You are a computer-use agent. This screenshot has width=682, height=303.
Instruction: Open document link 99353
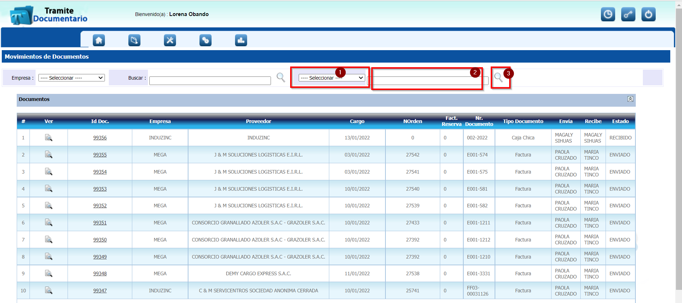point(100,189)
